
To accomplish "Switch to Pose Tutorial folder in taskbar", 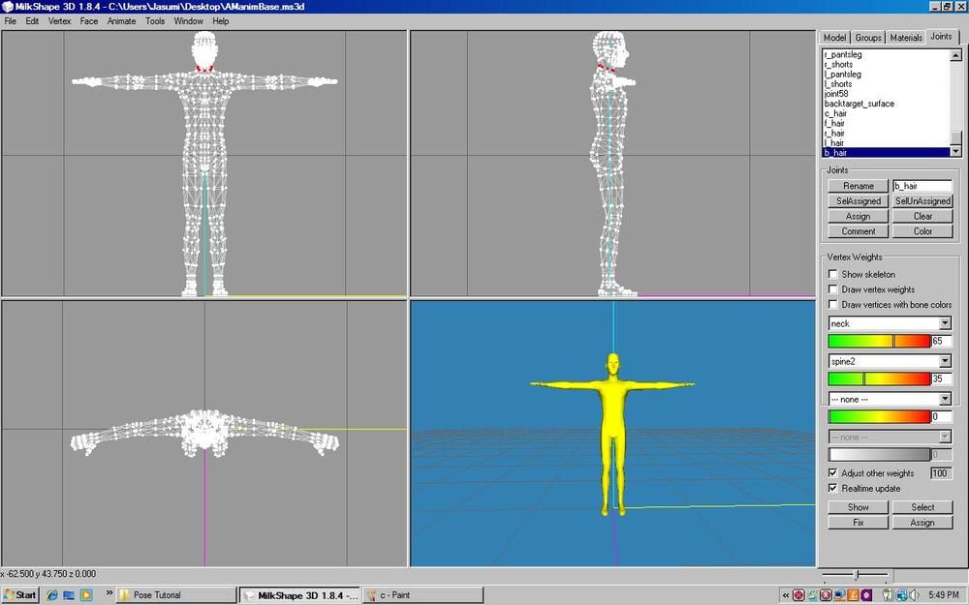I will click(176, 594).
